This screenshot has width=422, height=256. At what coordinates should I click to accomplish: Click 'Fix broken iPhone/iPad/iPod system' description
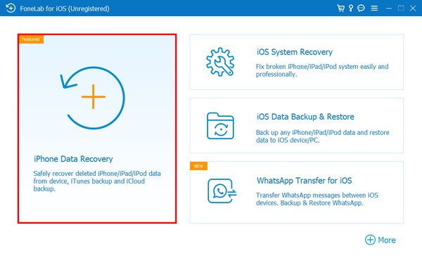coord(322,70)
